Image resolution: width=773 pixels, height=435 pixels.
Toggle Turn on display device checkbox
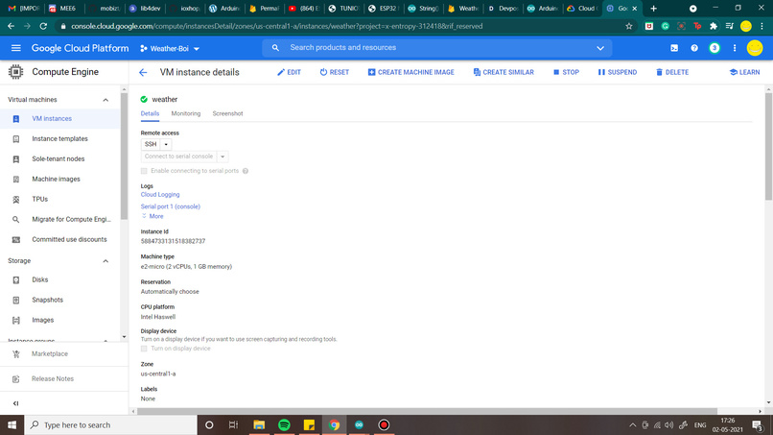click(144, 349)
